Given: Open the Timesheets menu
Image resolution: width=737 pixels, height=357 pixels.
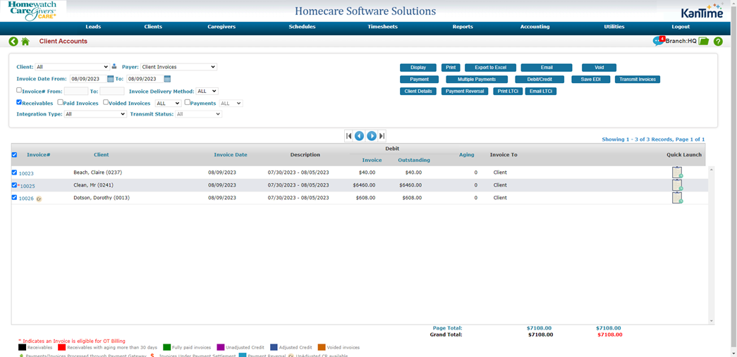Looking at the screenshot, I should (x=382, y=27).
